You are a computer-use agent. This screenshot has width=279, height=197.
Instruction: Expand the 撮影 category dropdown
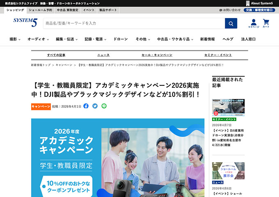click(x=15, y=39)
